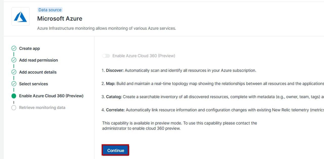The height and width of the screenshot is (159, 324).
Task: Open Enable Azure Cloud 360 (Preview) step label
Action: point(51,96)
